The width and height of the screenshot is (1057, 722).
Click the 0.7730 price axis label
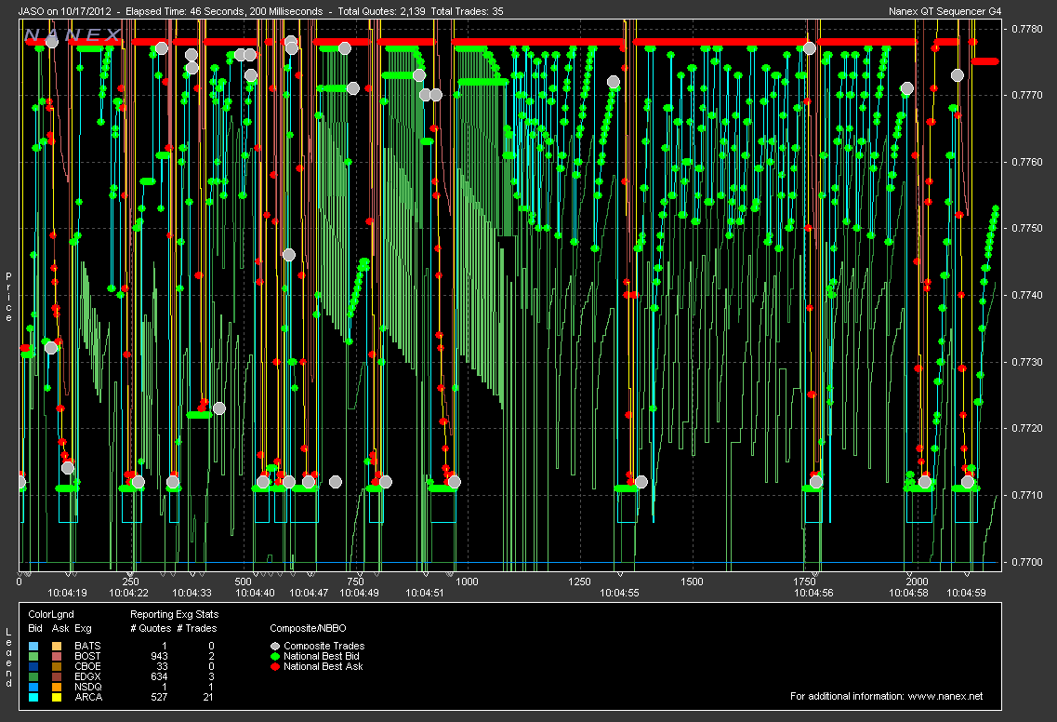click(x=1026, y=362)
